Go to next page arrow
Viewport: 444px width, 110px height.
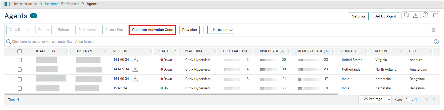click(434, 99)
